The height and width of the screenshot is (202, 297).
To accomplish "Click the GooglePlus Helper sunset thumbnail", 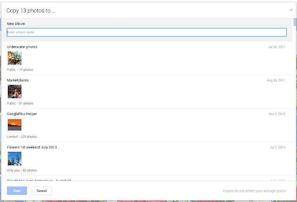I will click(x=14, y=125).
